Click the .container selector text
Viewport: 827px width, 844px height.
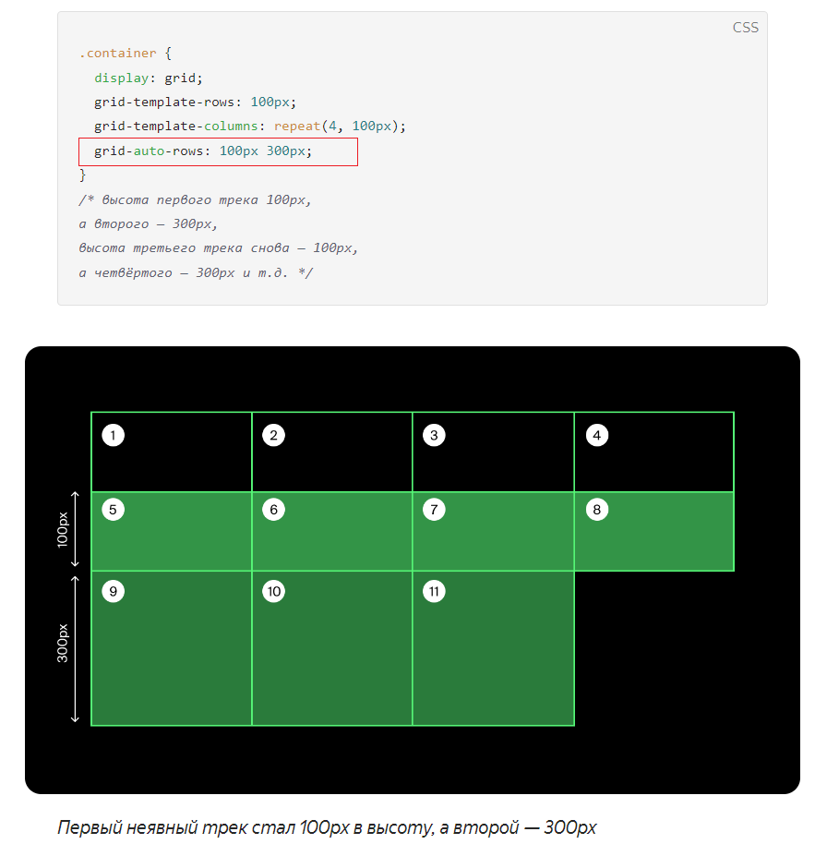117,54
